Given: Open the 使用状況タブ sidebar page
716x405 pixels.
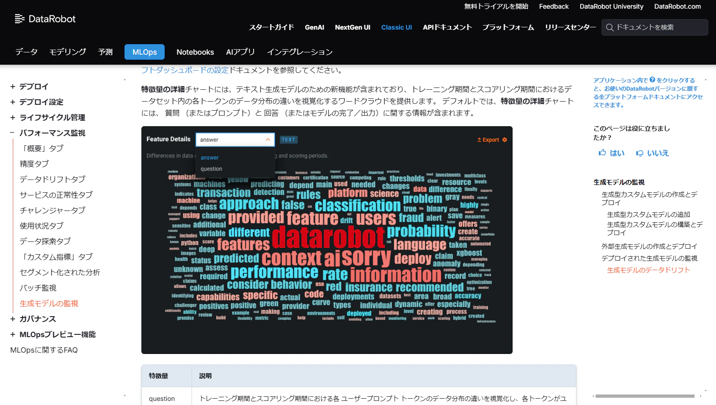Looking at the screenshot, I should coord(42,226).
